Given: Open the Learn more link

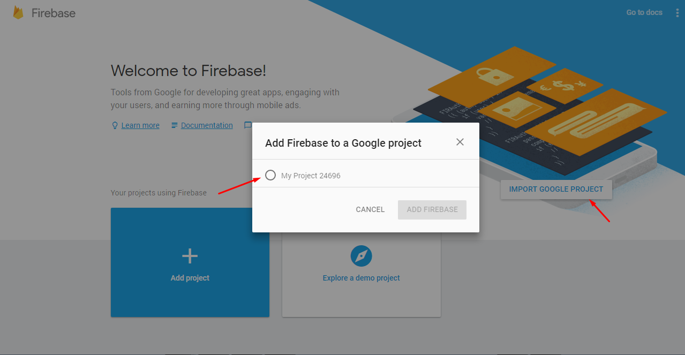Looking at the screenshot, I should [140, 125].
